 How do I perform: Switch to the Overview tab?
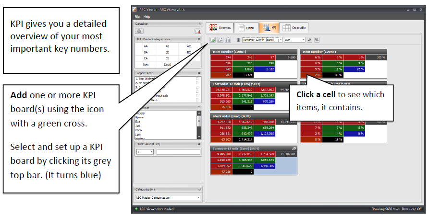[220, 28]
